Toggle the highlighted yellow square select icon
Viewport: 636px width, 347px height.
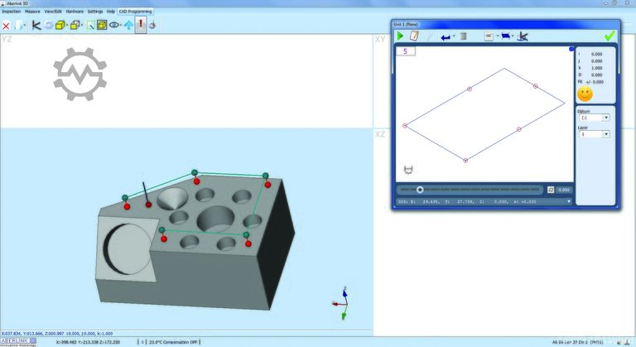pyautogui.click(x=102, y=26)
